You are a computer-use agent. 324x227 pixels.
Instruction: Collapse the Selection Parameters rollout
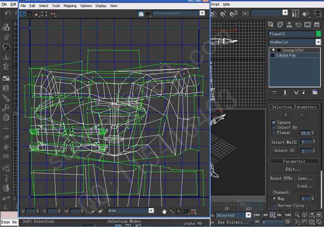pos(294,107)
